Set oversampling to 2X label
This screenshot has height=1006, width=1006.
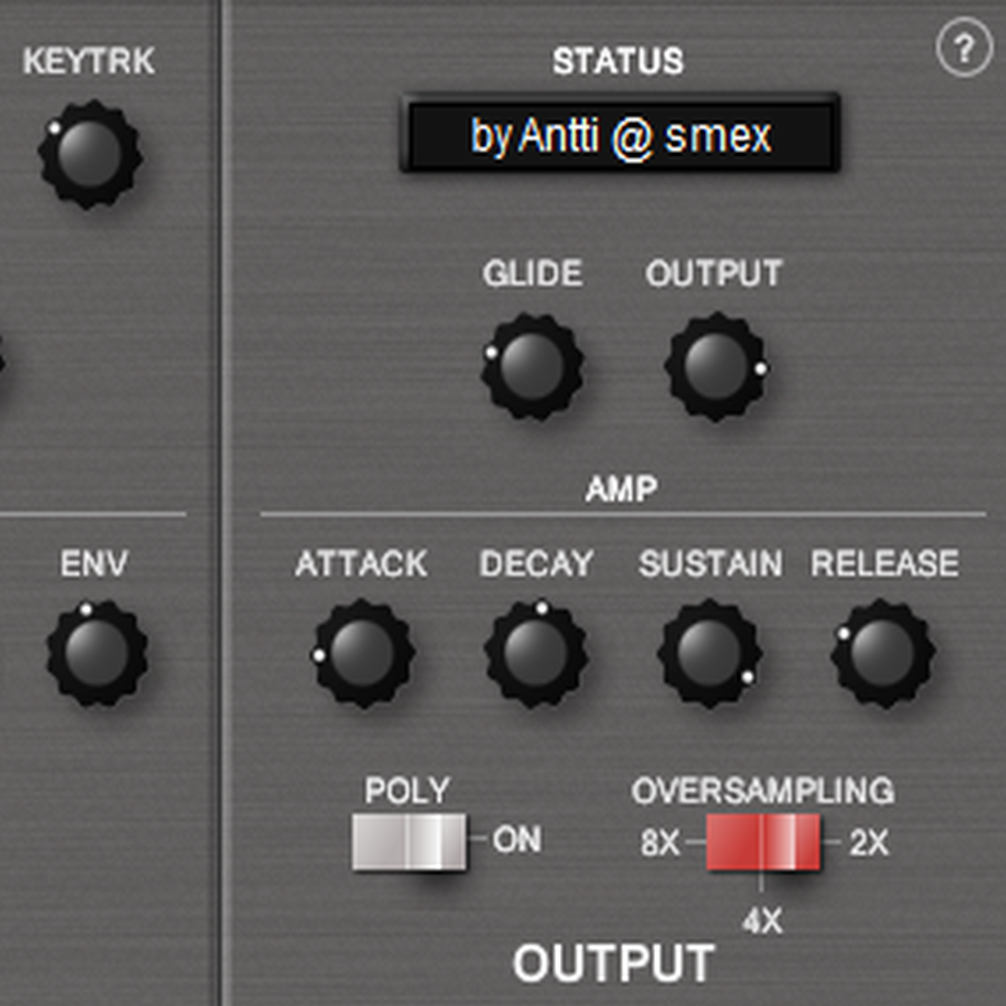tap(869, 843)
